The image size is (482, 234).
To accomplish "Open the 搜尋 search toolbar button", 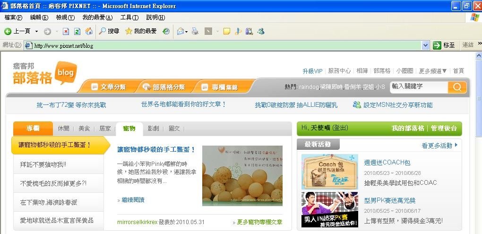I will click(x=109, y=31).
